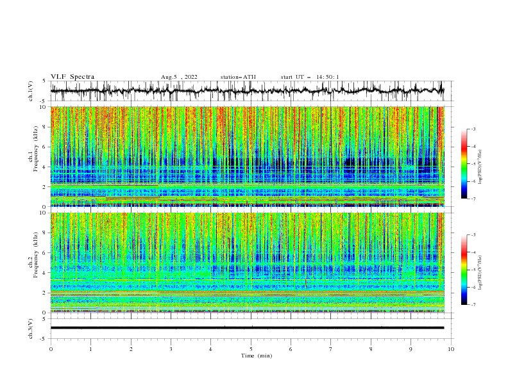Click the date 'Aug.5 , 2022'
Image resolution: width=508 pixels, height=392 pixels.
179,77
